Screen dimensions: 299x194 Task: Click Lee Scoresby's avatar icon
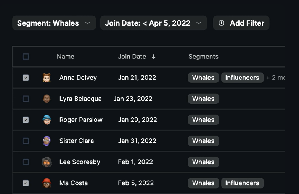(x=47, y=162)
